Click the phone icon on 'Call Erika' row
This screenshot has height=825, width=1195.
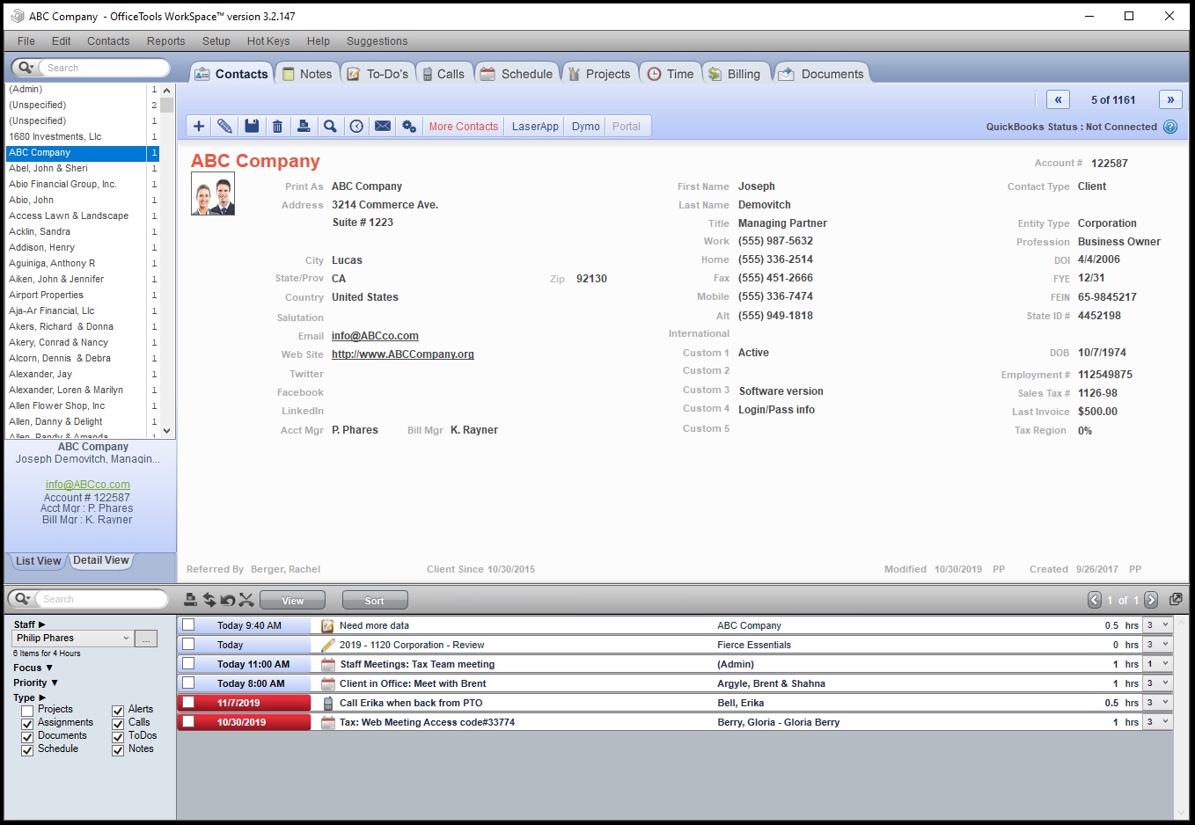(x=327, y=703)
